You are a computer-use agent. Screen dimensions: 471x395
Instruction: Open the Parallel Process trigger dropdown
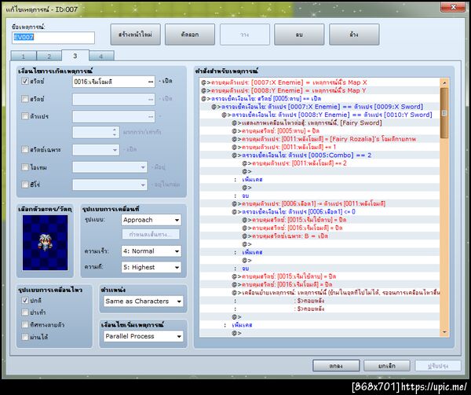144,336
